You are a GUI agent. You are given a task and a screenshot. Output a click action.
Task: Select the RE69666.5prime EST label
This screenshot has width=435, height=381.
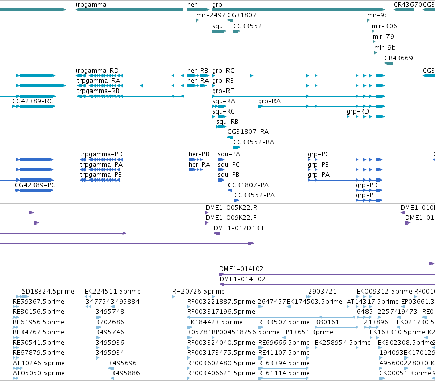click(x=284, y=343)
